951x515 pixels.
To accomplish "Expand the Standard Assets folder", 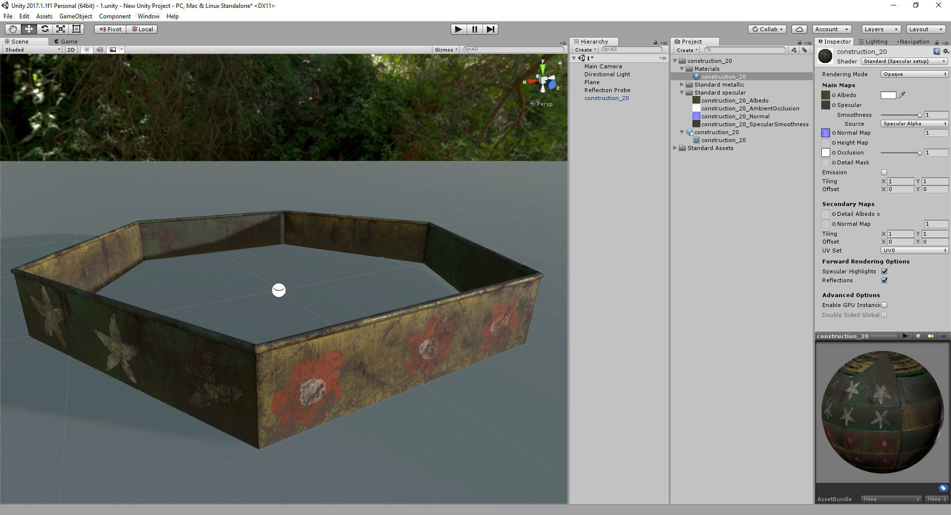I will 675,148.
